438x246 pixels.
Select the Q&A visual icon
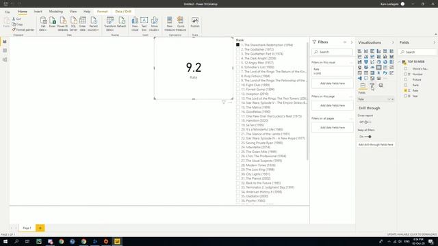tap(366, 79)
